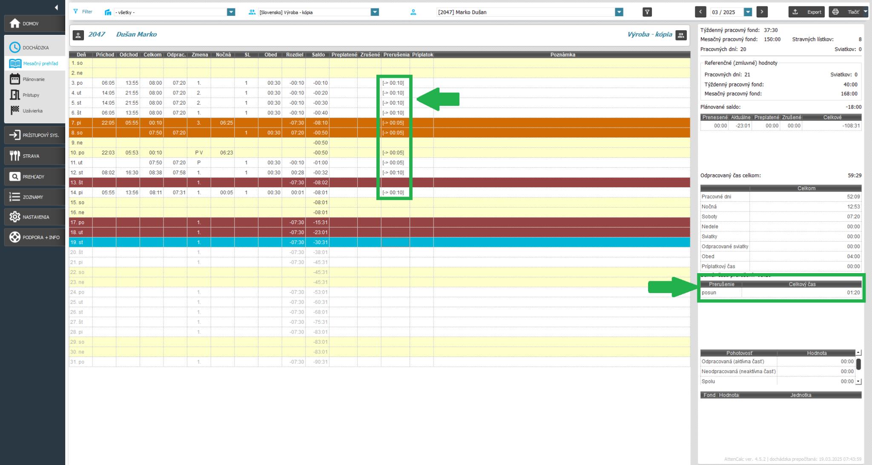Viewport: 872px width, 465px height.
Task: Expand the '- všetky -' dropdown
Action: click(x=231, y=12)
